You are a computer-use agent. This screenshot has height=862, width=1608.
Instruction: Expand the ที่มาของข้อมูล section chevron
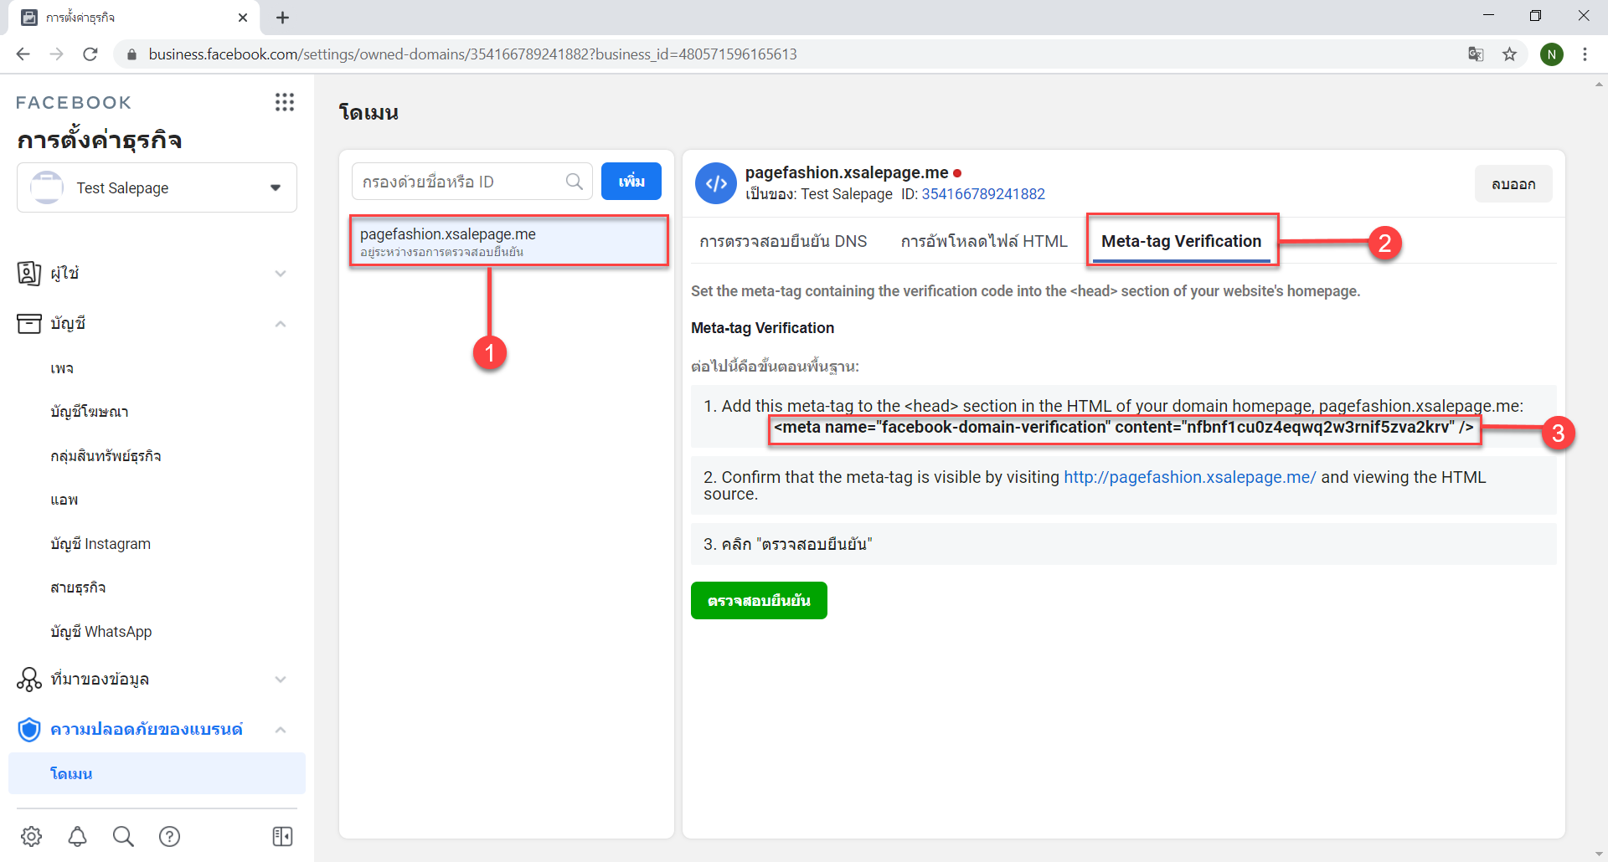click(281, 680)
